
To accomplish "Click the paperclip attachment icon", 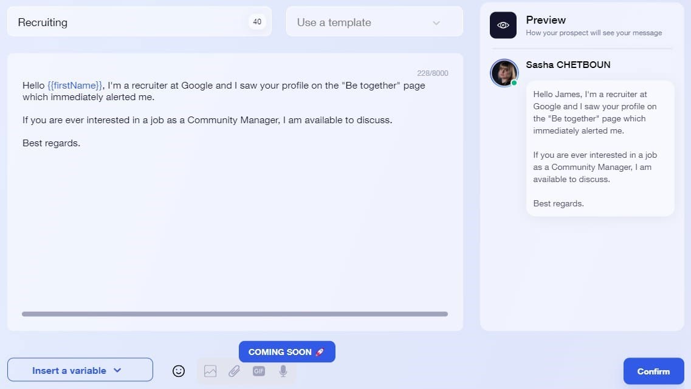I will tap(234, 371).
